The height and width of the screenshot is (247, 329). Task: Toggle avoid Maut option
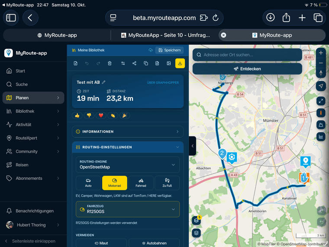click(x=101, y=243)
